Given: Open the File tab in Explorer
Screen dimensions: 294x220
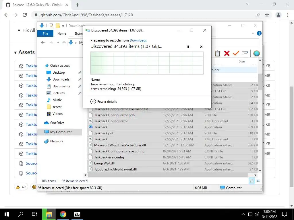Looking at the screenshot, I should pyautogui.click(x=45, y=34).
